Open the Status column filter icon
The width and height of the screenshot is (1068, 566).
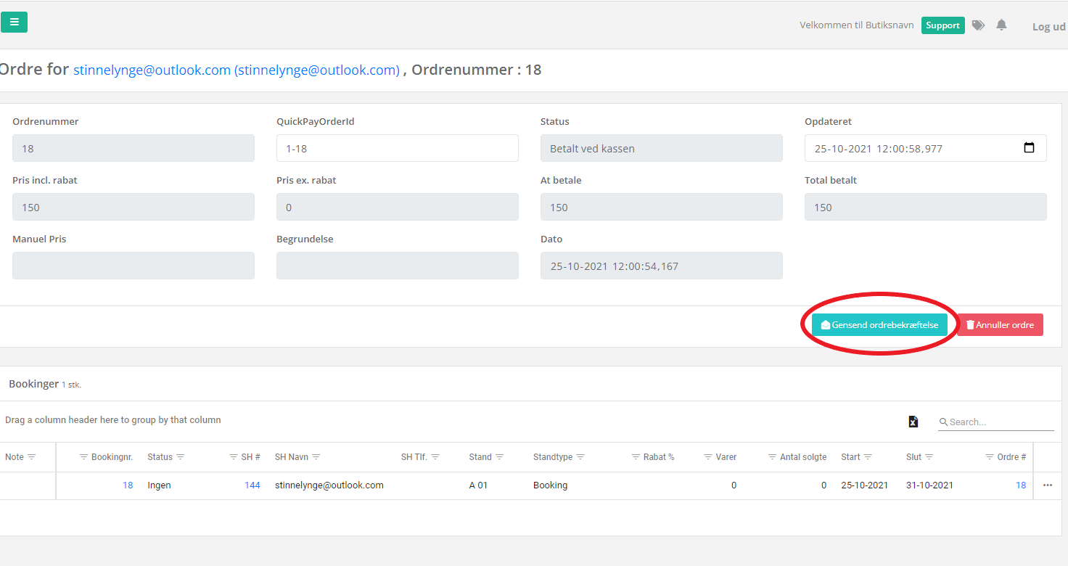point(181,457)
